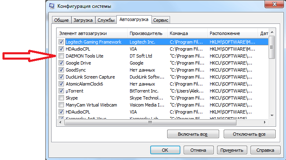This screenshot has height=160, width=286.
Task: Open the Загрузка tab
Action: [x=83, y=20]
